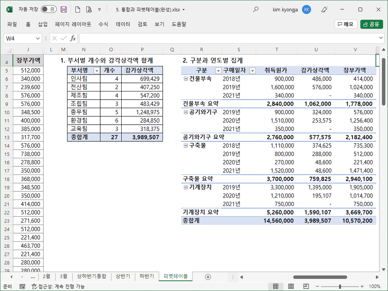Click the New blank document icon
The height and width of the screenshot is (291, 388).
coord(78,10)
